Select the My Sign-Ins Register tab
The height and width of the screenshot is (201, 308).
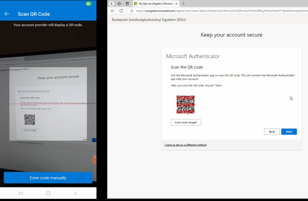(x=156, y=4)
